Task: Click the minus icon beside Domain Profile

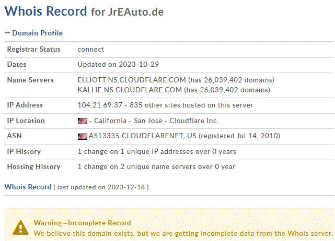Action: point(7,33)
